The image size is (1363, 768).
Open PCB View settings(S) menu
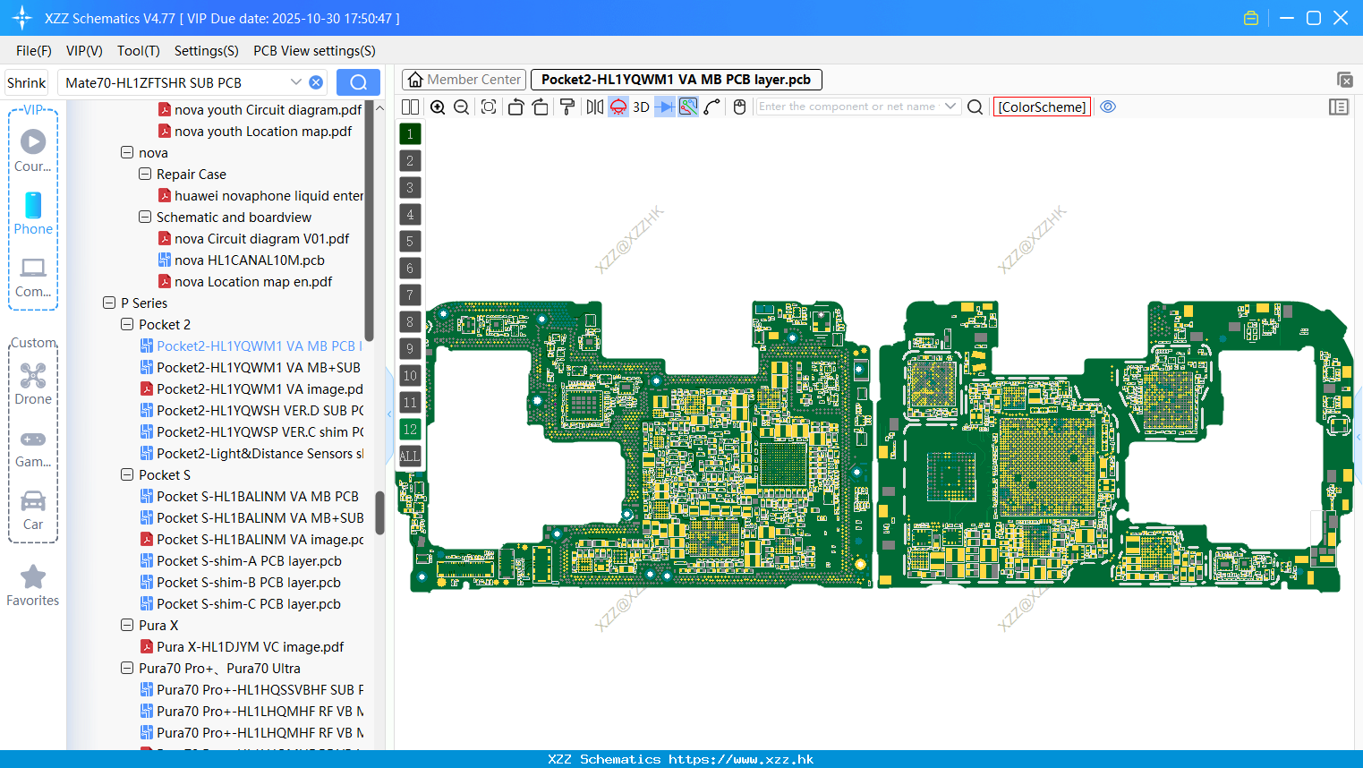[x=314, y=51]
